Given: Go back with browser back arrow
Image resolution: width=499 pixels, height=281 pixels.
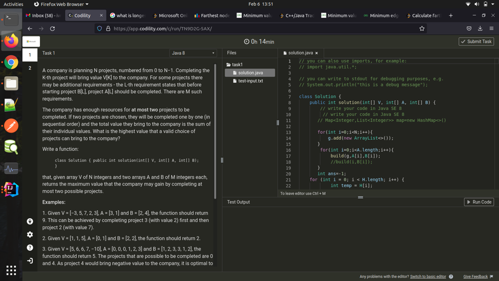Looking at the screenshot, I should coord(30,28).
